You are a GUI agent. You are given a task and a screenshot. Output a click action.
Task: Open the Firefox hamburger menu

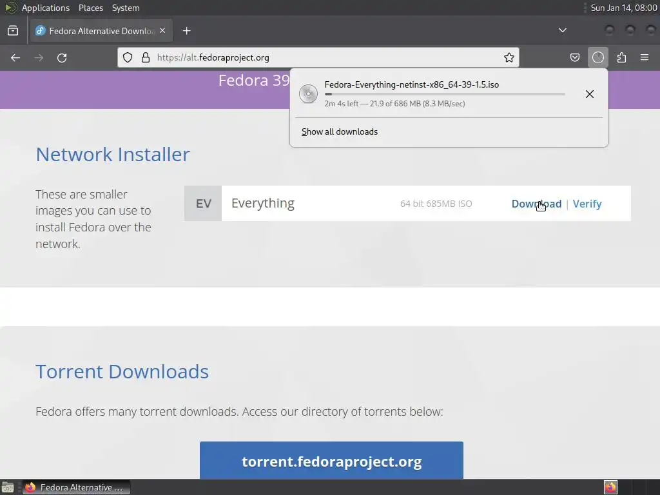tap(645, 57)
